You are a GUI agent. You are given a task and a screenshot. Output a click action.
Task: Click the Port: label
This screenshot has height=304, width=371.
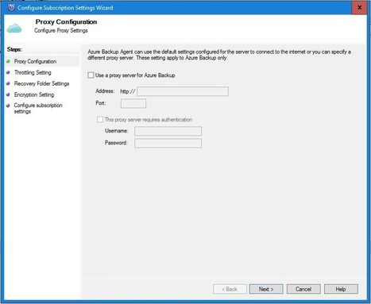[x=101, y=103]
